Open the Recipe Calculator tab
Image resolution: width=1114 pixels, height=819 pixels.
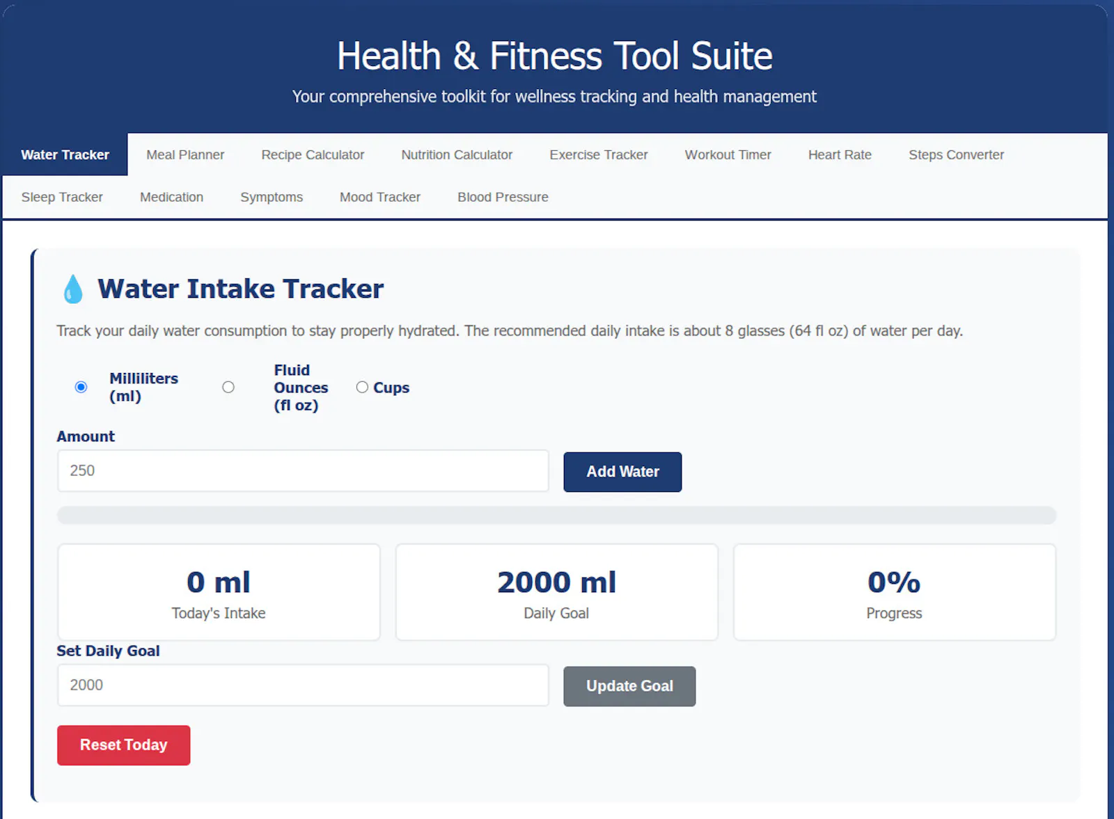pyautogui.click(x=313, y=154)
